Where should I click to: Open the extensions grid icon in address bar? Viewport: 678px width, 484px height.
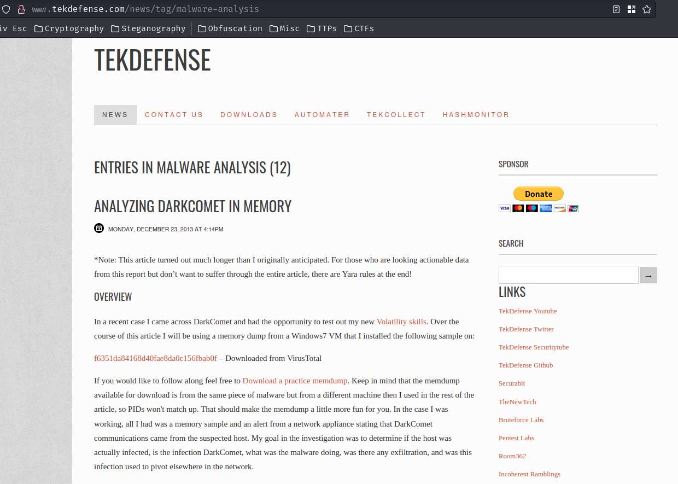pyautogui.click(x=632, y=9)
